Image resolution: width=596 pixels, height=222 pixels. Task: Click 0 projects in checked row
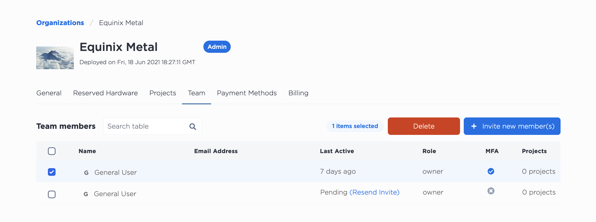[x=539, y=172]
